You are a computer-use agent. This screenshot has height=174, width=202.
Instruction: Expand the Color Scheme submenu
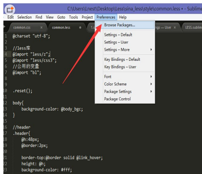point(125,84)
